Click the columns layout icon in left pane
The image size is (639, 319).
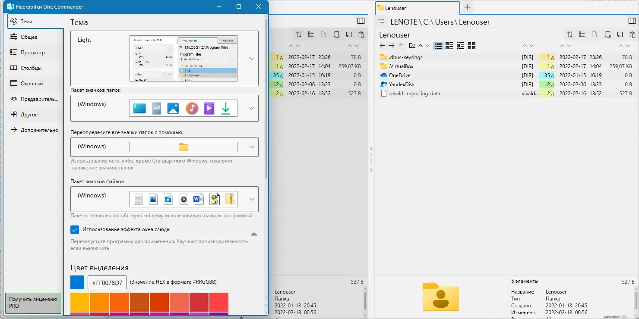[361, 21]
